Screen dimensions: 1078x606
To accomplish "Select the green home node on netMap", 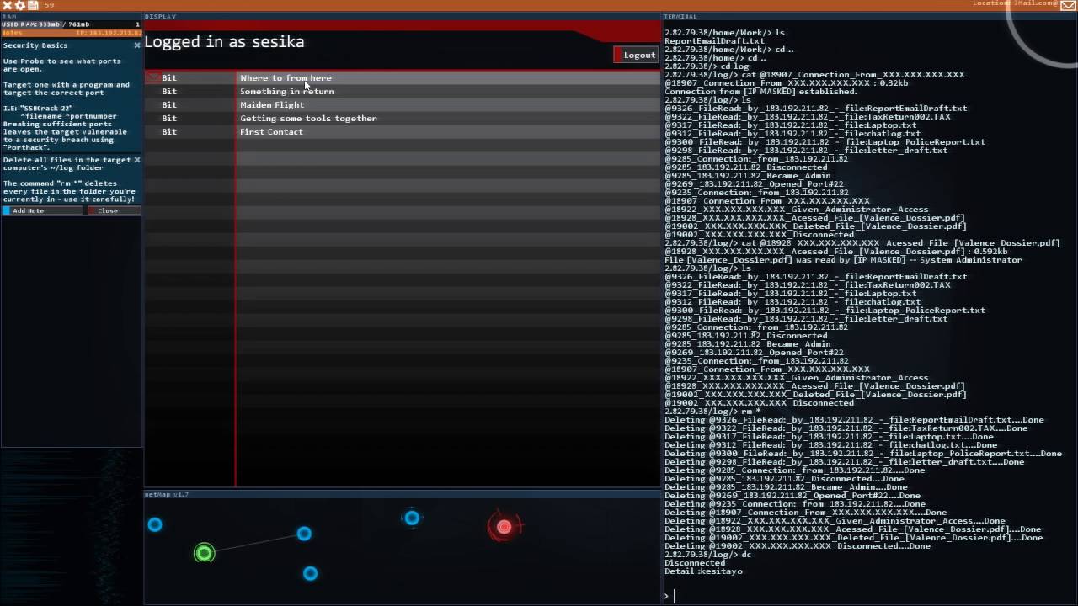I will click(x=204, y=553).
